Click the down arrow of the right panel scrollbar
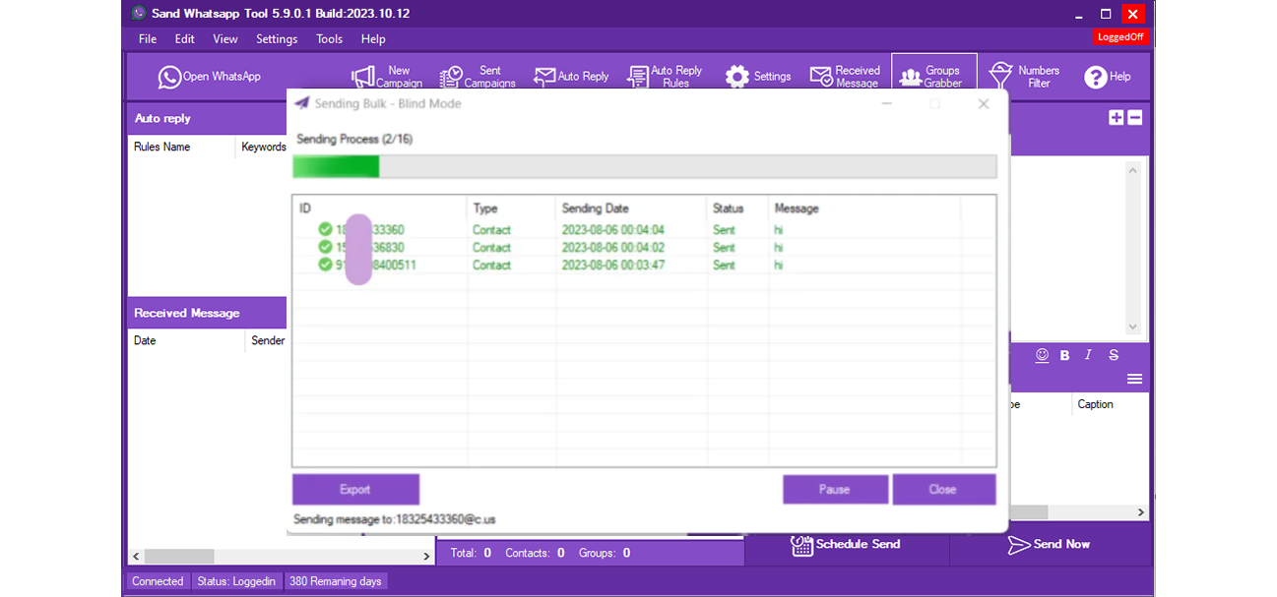This screenshot has width=1277, height=597. (x=1132, y=327)
